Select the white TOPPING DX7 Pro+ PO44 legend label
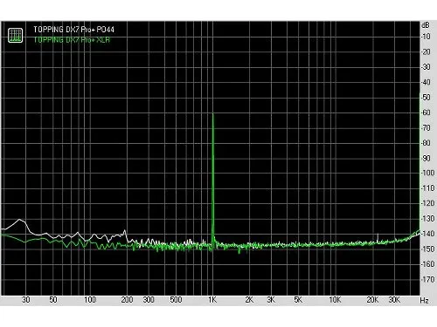The height and width of the screenshot is (327, 437). [73, 30]
